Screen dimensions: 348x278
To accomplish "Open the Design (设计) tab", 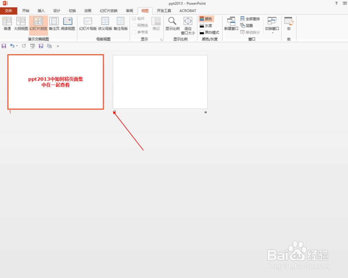I will point(57,11).
